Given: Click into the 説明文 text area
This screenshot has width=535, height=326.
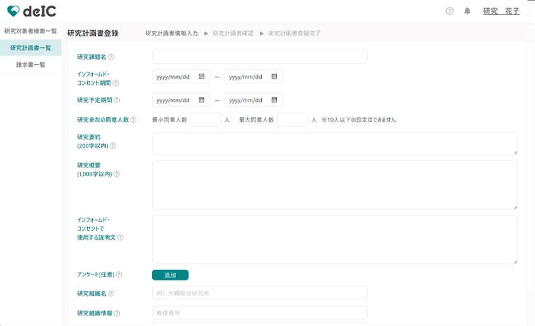Looking at the screenshot, I should point(334,239).
